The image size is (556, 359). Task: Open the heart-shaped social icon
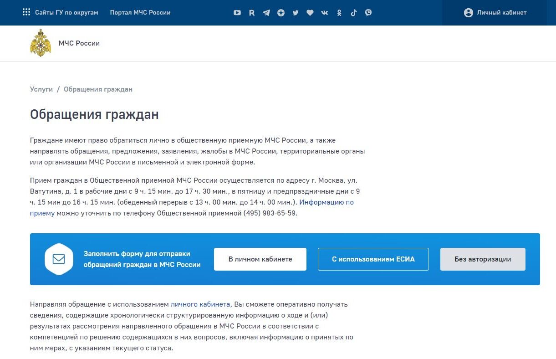tap(310, 13)
